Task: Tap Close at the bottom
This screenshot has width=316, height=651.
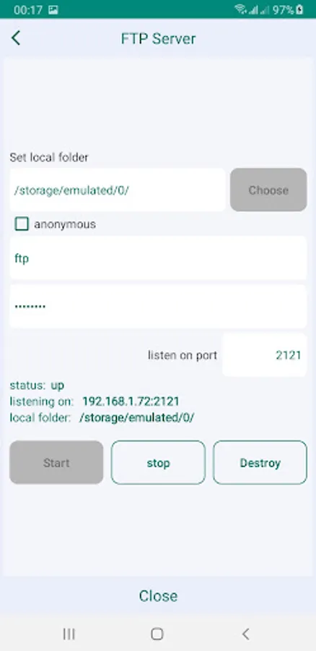Action: pos(158,596)
